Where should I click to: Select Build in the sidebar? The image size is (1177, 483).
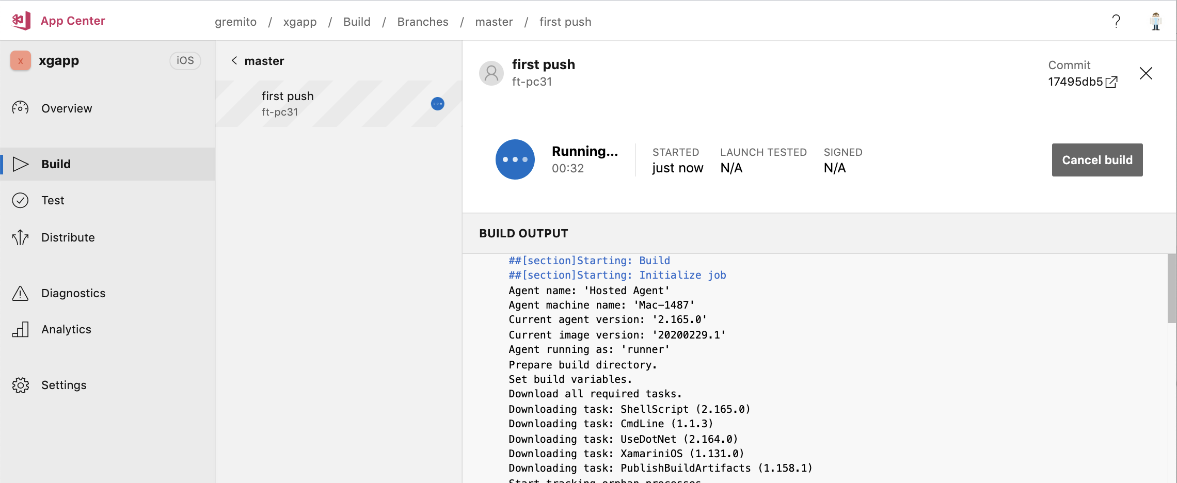pos(107,164)
